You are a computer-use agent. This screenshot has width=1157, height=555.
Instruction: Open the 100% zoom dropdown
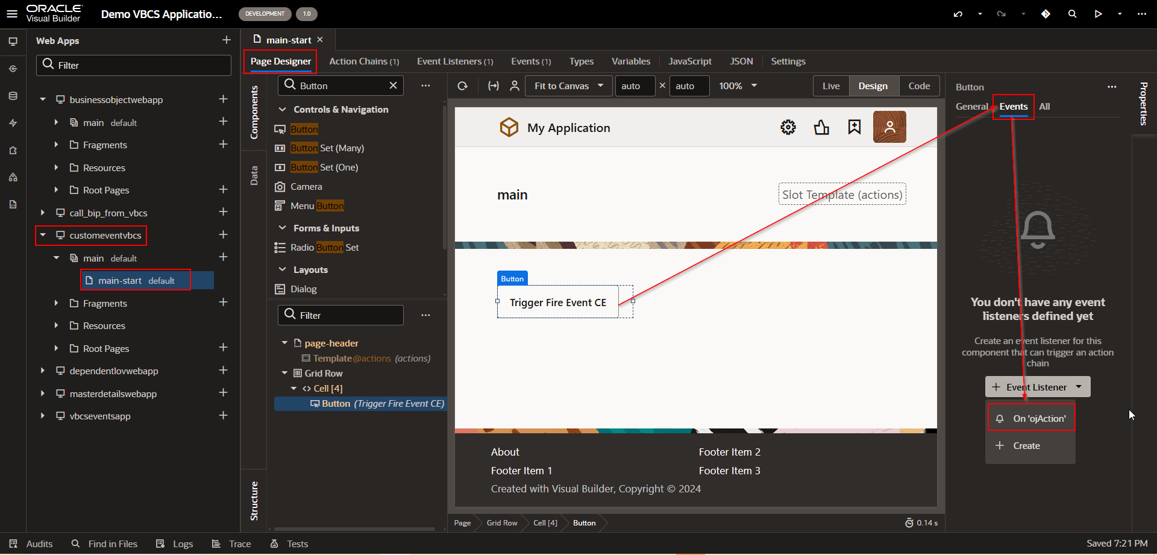(738, 86)
